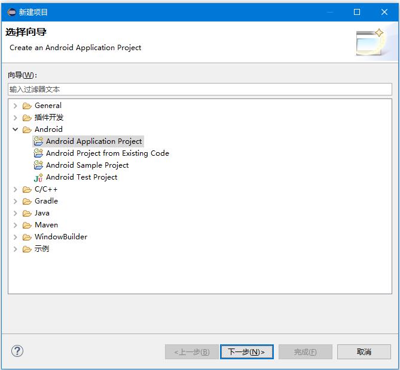Select the Maven tree label
This screenshot has height=370, width=400.
pos(46,225)
